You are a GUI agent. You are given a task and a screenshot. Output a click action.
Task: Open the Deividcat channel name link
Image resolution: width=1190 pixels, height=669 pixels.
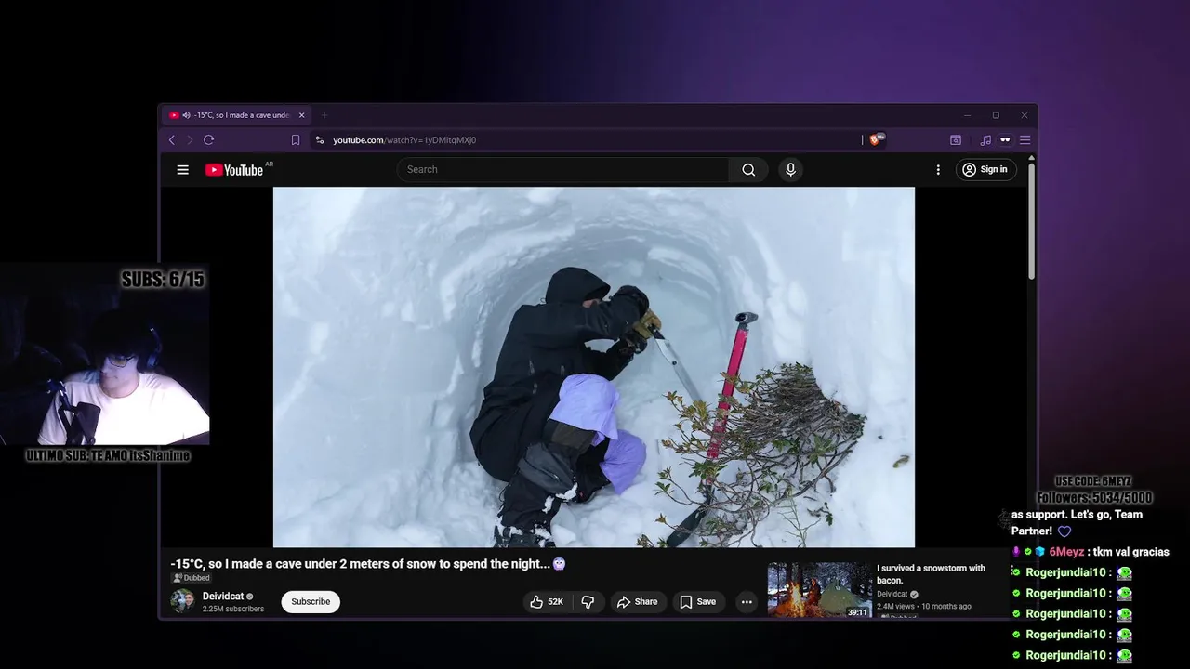tap(223, 597)
